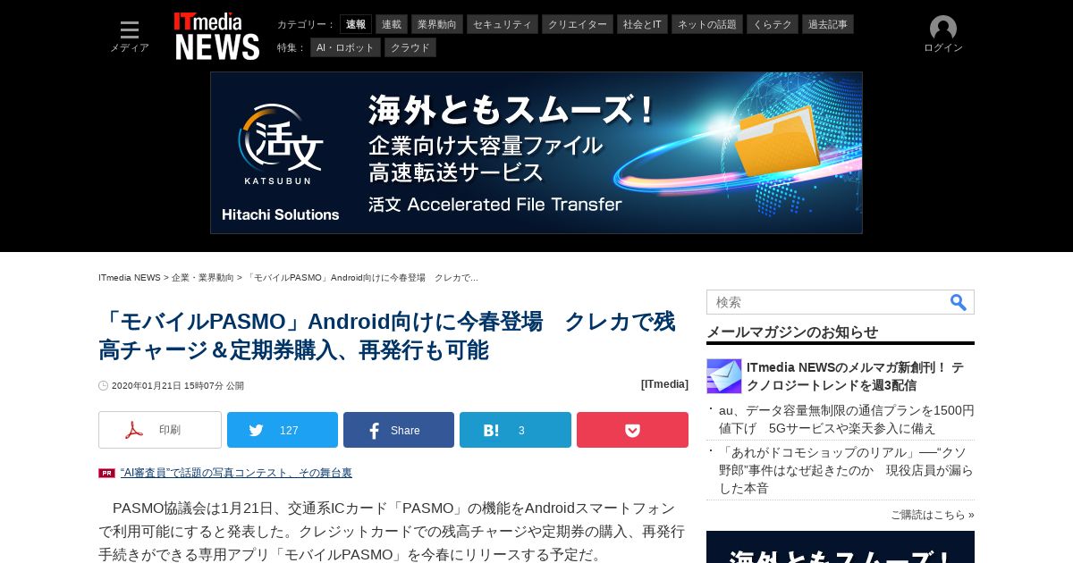This screenshot has width=1073, height=563.
Task: Bookmark the article on Hatena (B!)
Action: tap(515, 430)
